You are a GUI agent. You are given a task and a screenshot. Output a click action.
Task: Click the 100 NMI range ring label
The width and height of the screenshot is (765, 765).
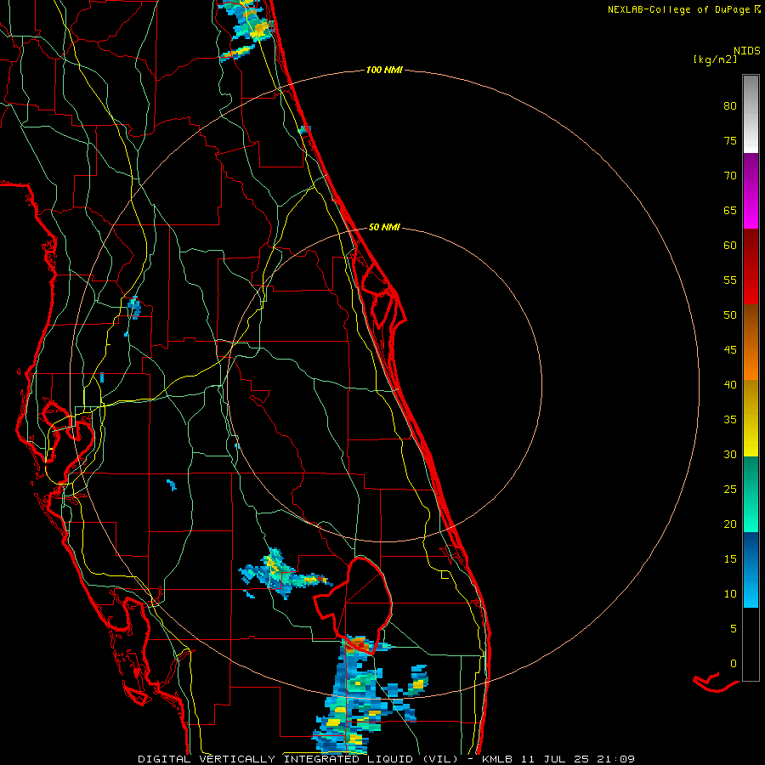point(384,71)
